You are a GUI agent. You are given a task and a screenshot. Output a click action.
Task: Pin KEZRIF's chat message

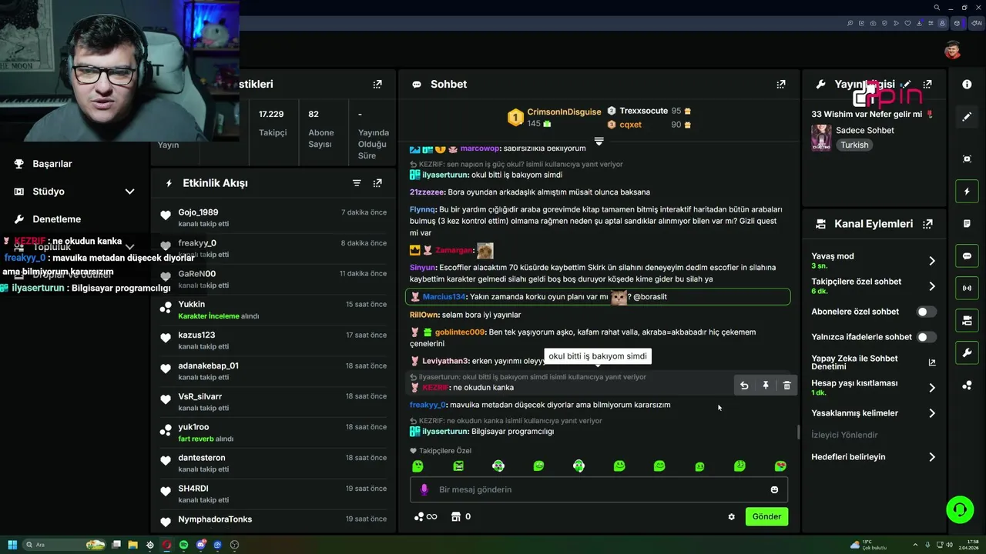pyautogui.click(x=766, y=385)
